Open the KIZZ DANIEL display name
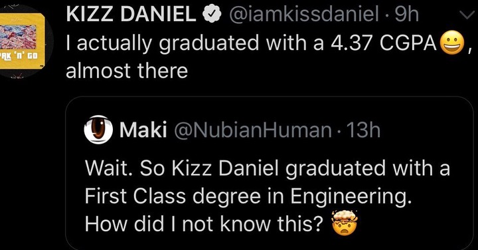 [x=131, y=15]
